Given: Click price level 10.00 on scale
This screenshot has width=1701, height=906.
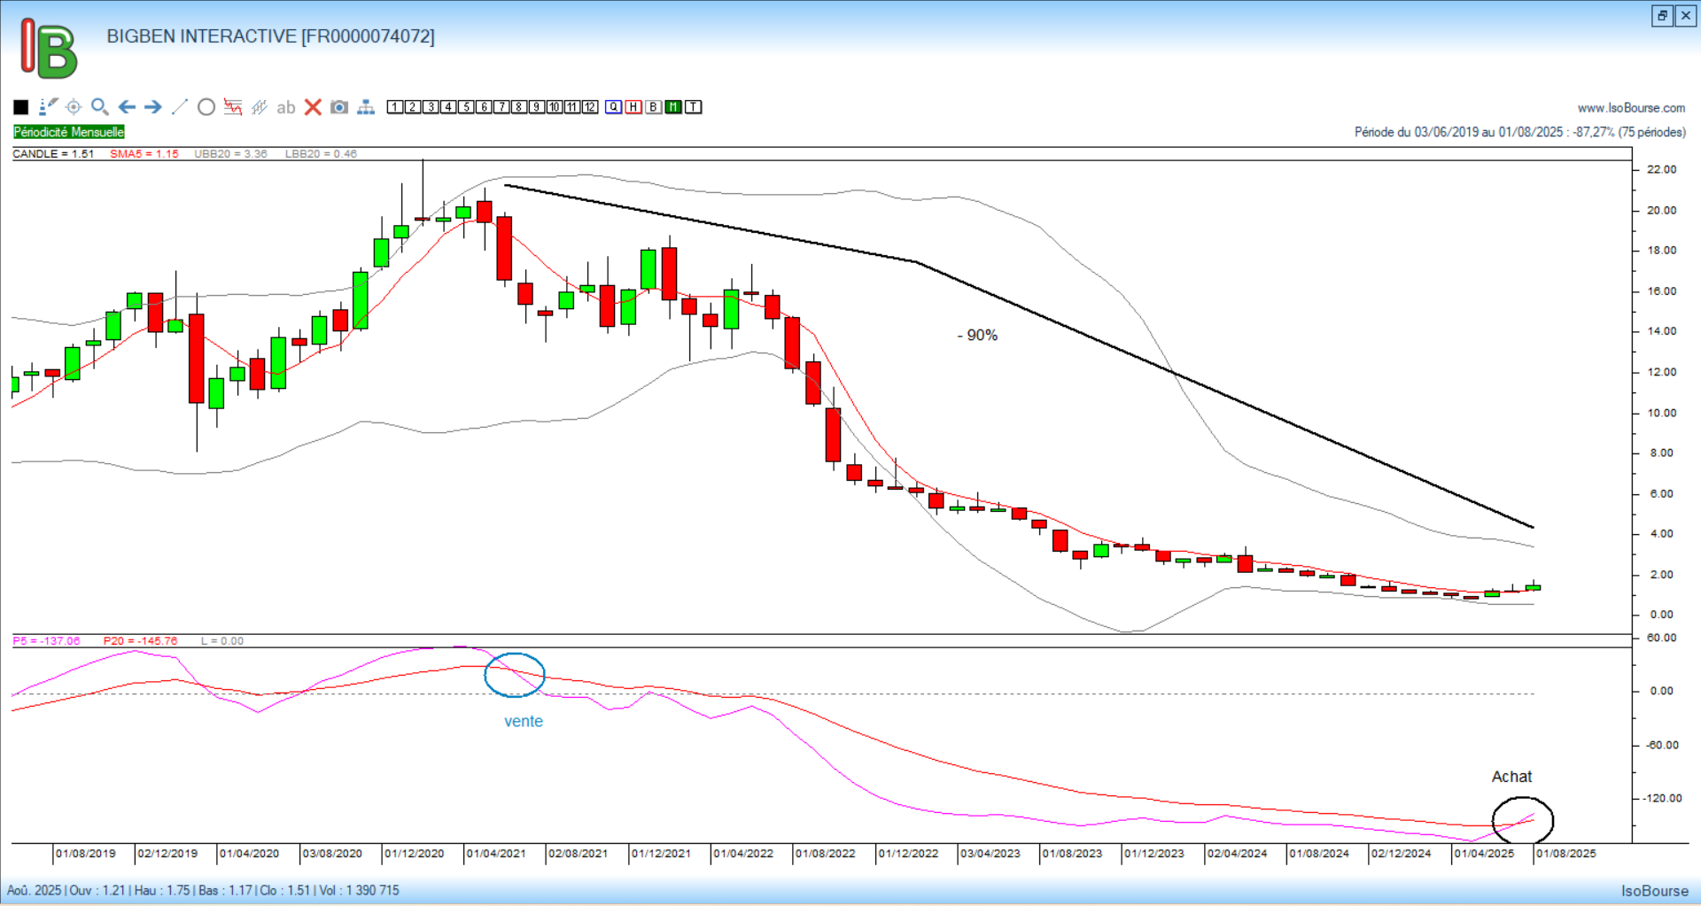Looking at the screenshot, I should [x=1661, y=413].
